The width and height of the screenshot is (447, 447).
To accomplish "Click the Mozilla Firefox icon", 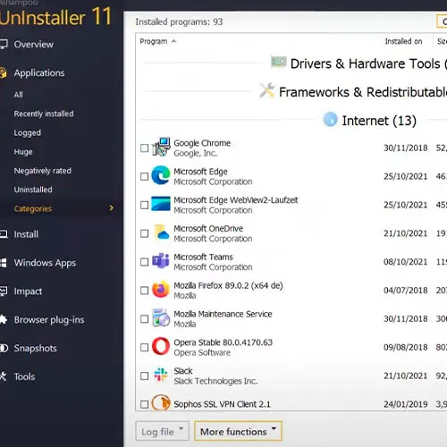I will [161, 290].
